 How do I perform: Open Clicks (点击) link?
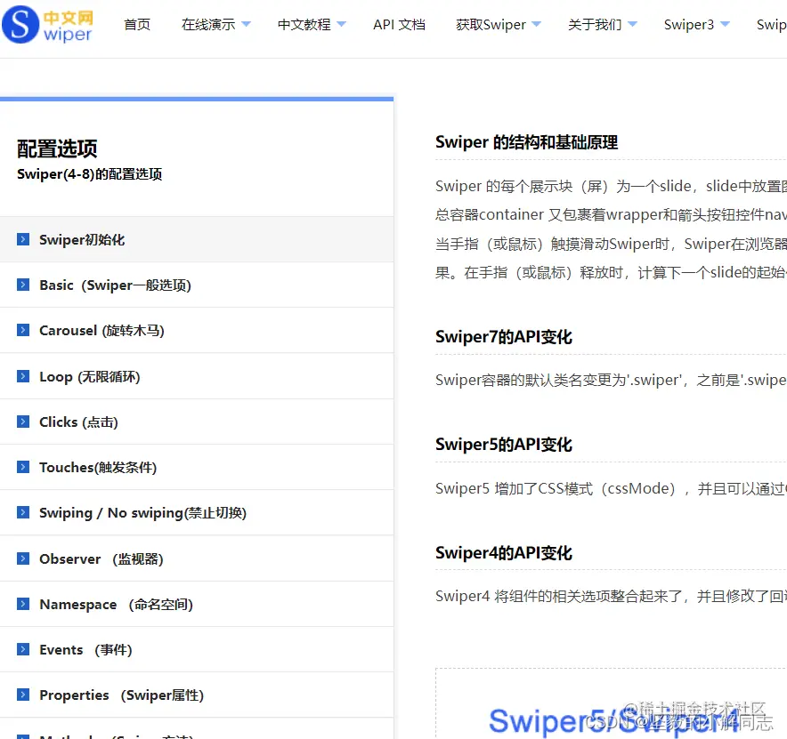point(79,422)
